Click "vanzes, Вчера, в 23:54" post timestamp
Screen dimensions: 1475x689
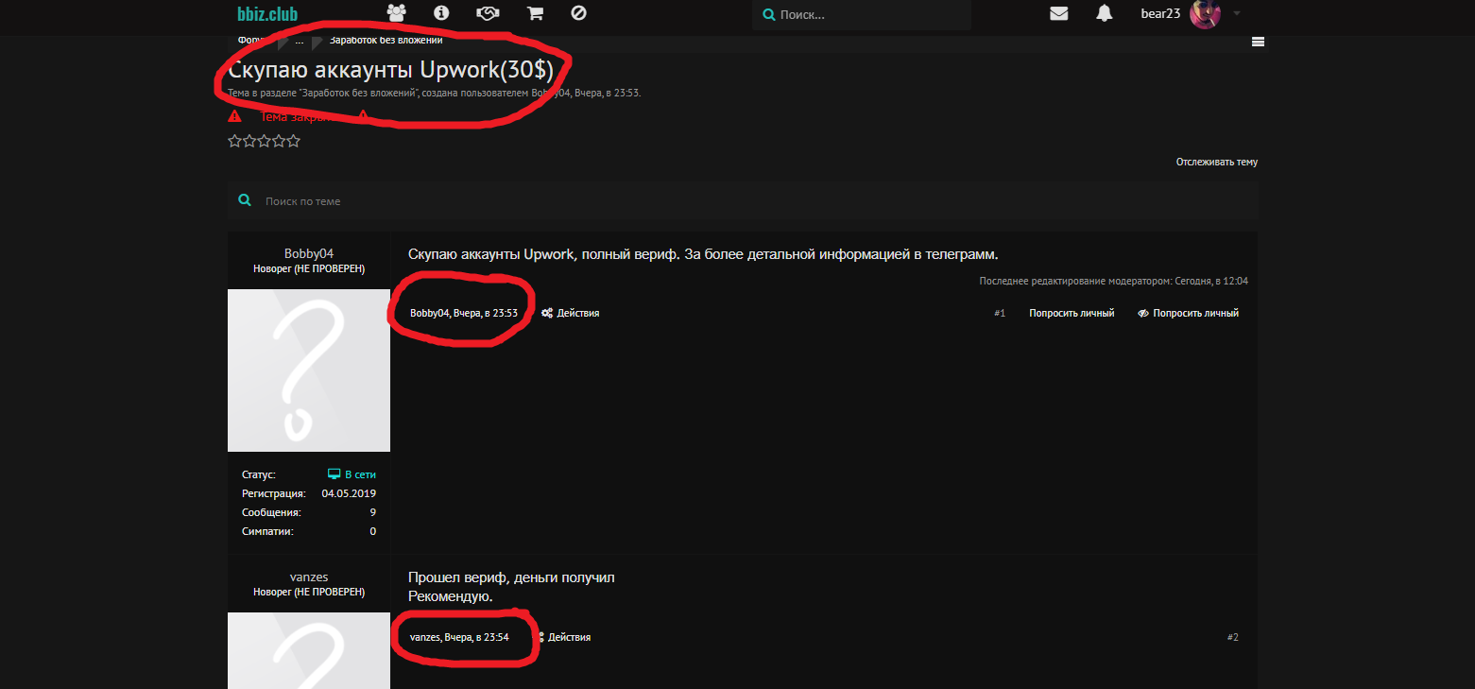(x=459, y=637)
